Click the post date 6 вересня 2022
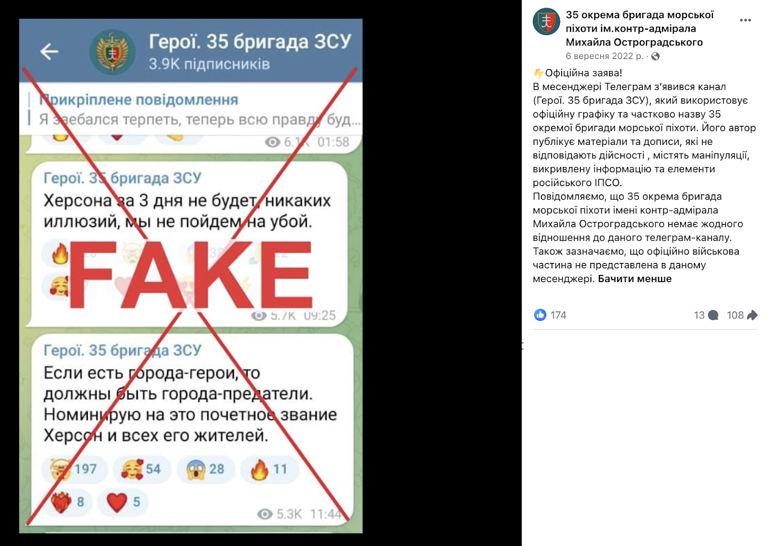Image resolution: width=768 pixels, height=546 pixels. (x=604, y=56)
